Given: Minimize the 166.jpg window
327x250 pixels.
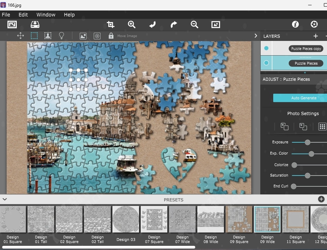Looking at the screenshot, I should coord(310,5).
